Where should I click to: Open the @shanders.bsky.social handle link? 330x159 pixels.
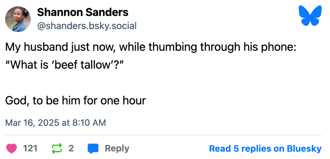pyautogui.click(x=87, y=26)
